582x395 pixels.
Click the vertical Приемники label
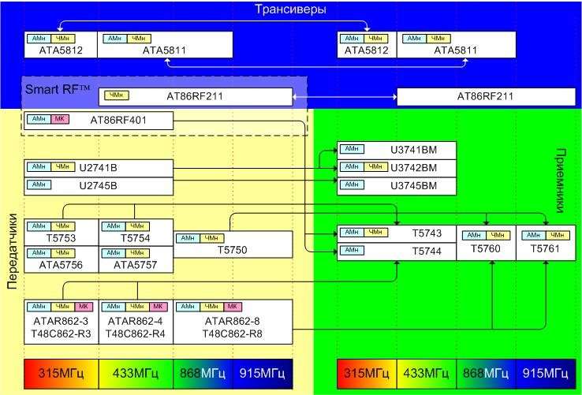click(561, 181)
